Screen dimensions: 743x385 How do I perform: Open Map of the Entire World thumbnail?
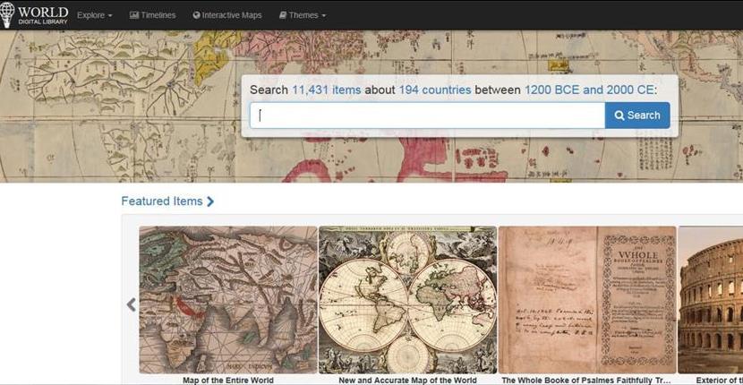[228, 299]
